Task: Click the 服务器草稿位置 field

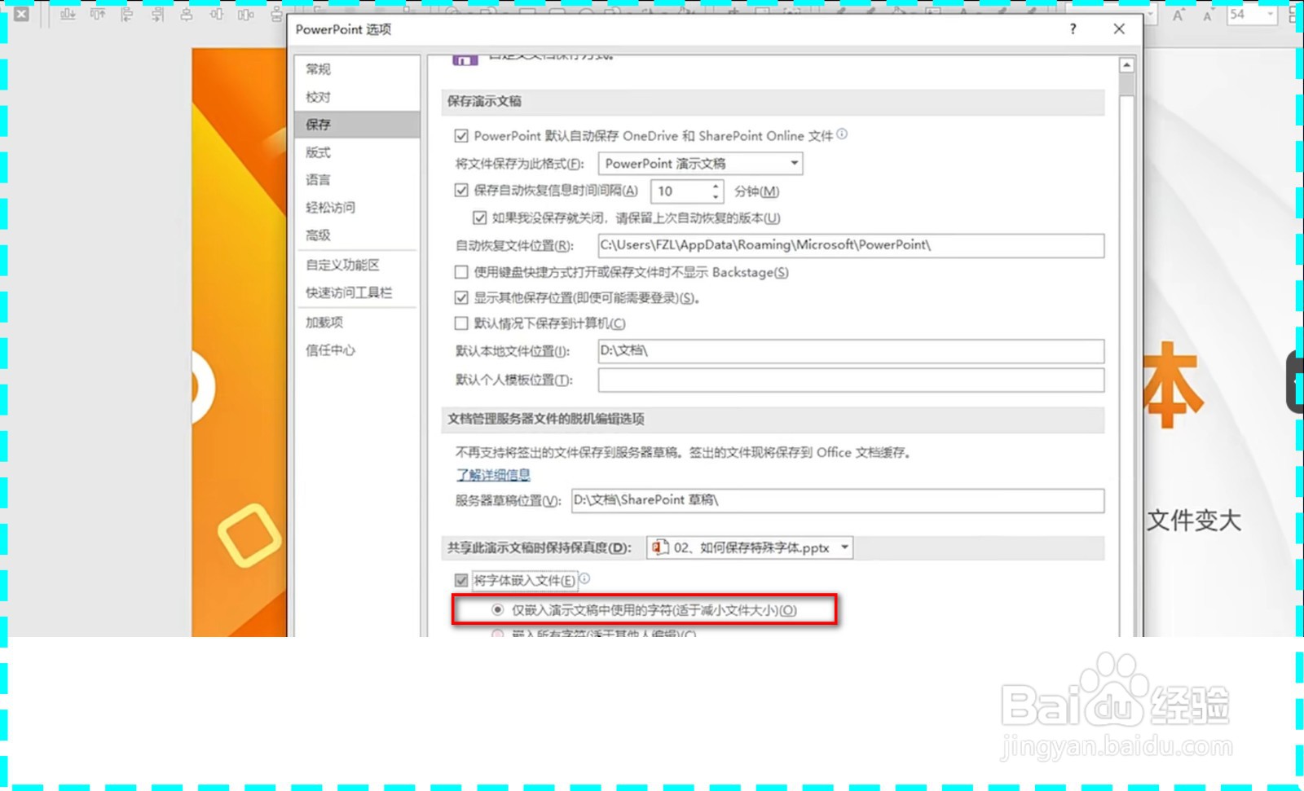Action: [x=838, y=500]
